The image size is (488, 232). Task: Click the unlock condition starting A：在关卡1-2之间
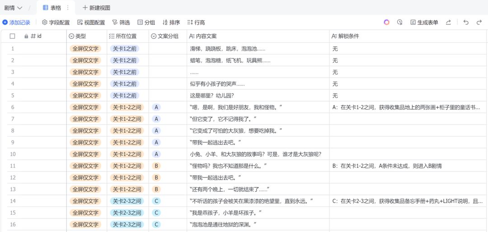(x=408, y=107)
